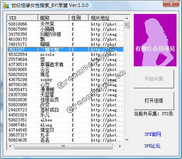The image size is (182, 159).
Task: Select row with UID 50818066
Action: tap(65, 24)
